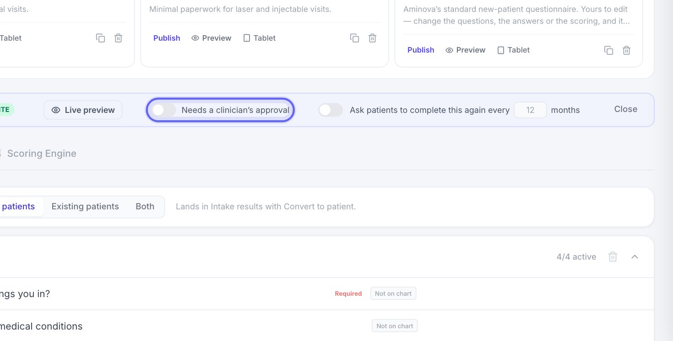
Task: Click the trash icon on the leftmost card
Action: (119, 38)
